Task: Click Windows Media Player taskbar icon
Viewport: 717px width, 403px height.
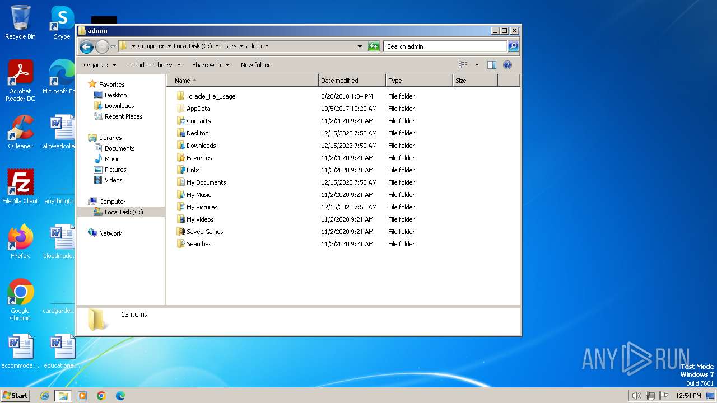Action: tap(82, 396)
